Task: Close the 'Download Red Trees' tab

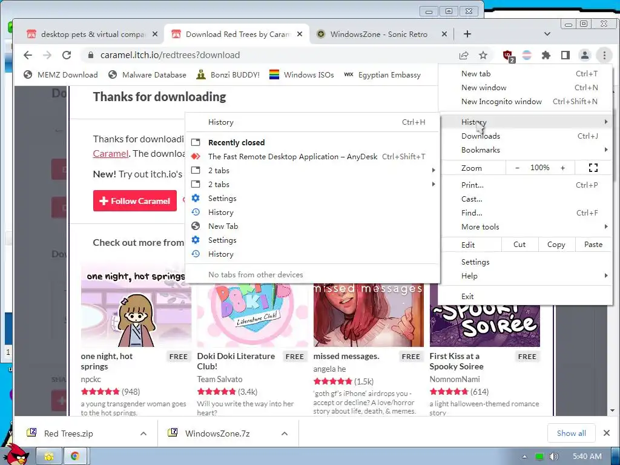Action: point(300,34)
